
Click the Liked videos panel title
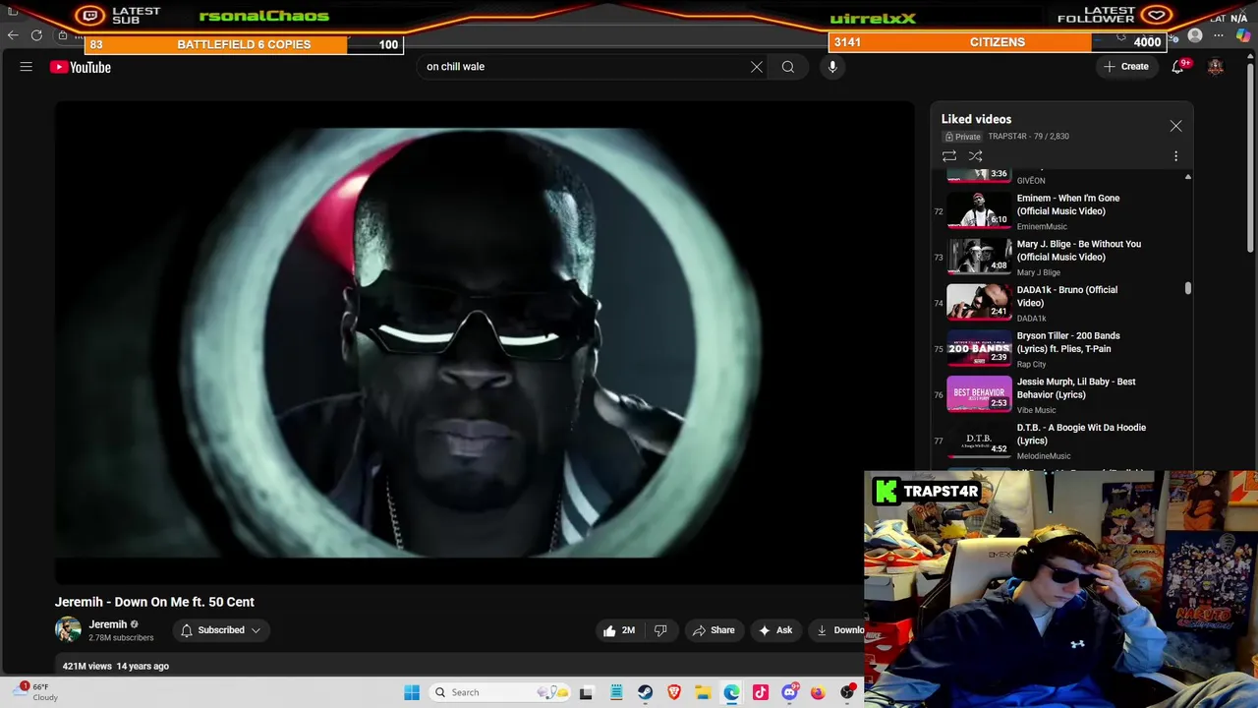click(x=976, y=119)
